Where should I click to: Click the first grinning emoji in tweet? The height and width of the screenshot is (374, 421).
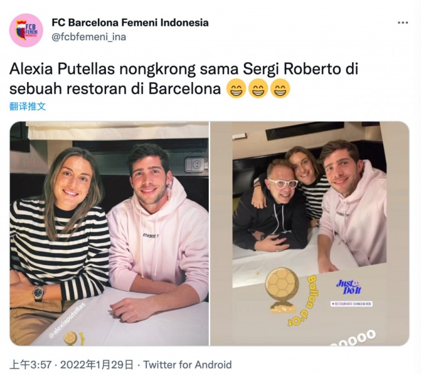[x=236, y=89]
